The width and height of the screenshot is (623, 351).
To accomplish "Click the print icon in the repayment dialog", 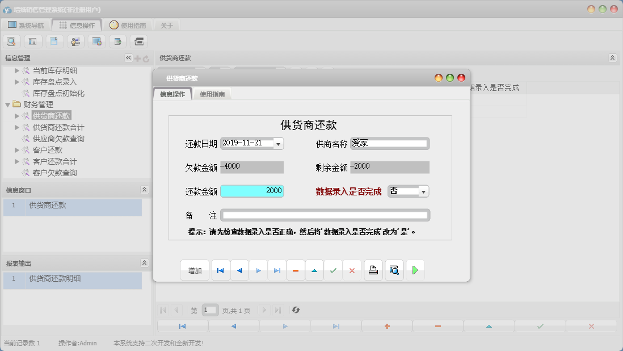I will [x=373, y=270].
